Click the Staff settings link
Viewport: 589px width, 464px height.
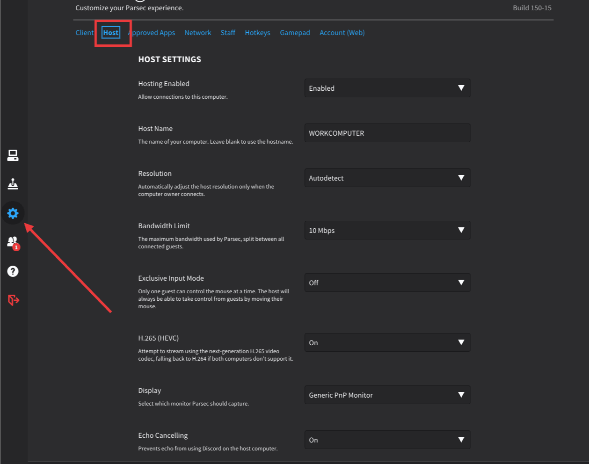tap(228, 33)
